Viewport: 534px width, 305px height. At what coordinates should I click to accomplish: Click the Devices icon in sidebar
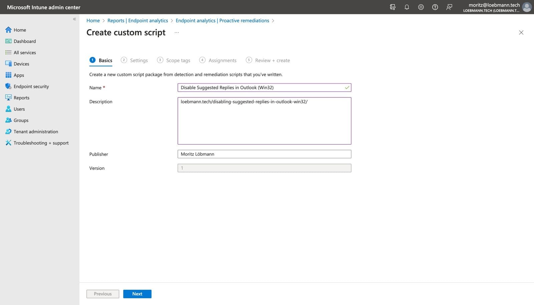[8, 64]
